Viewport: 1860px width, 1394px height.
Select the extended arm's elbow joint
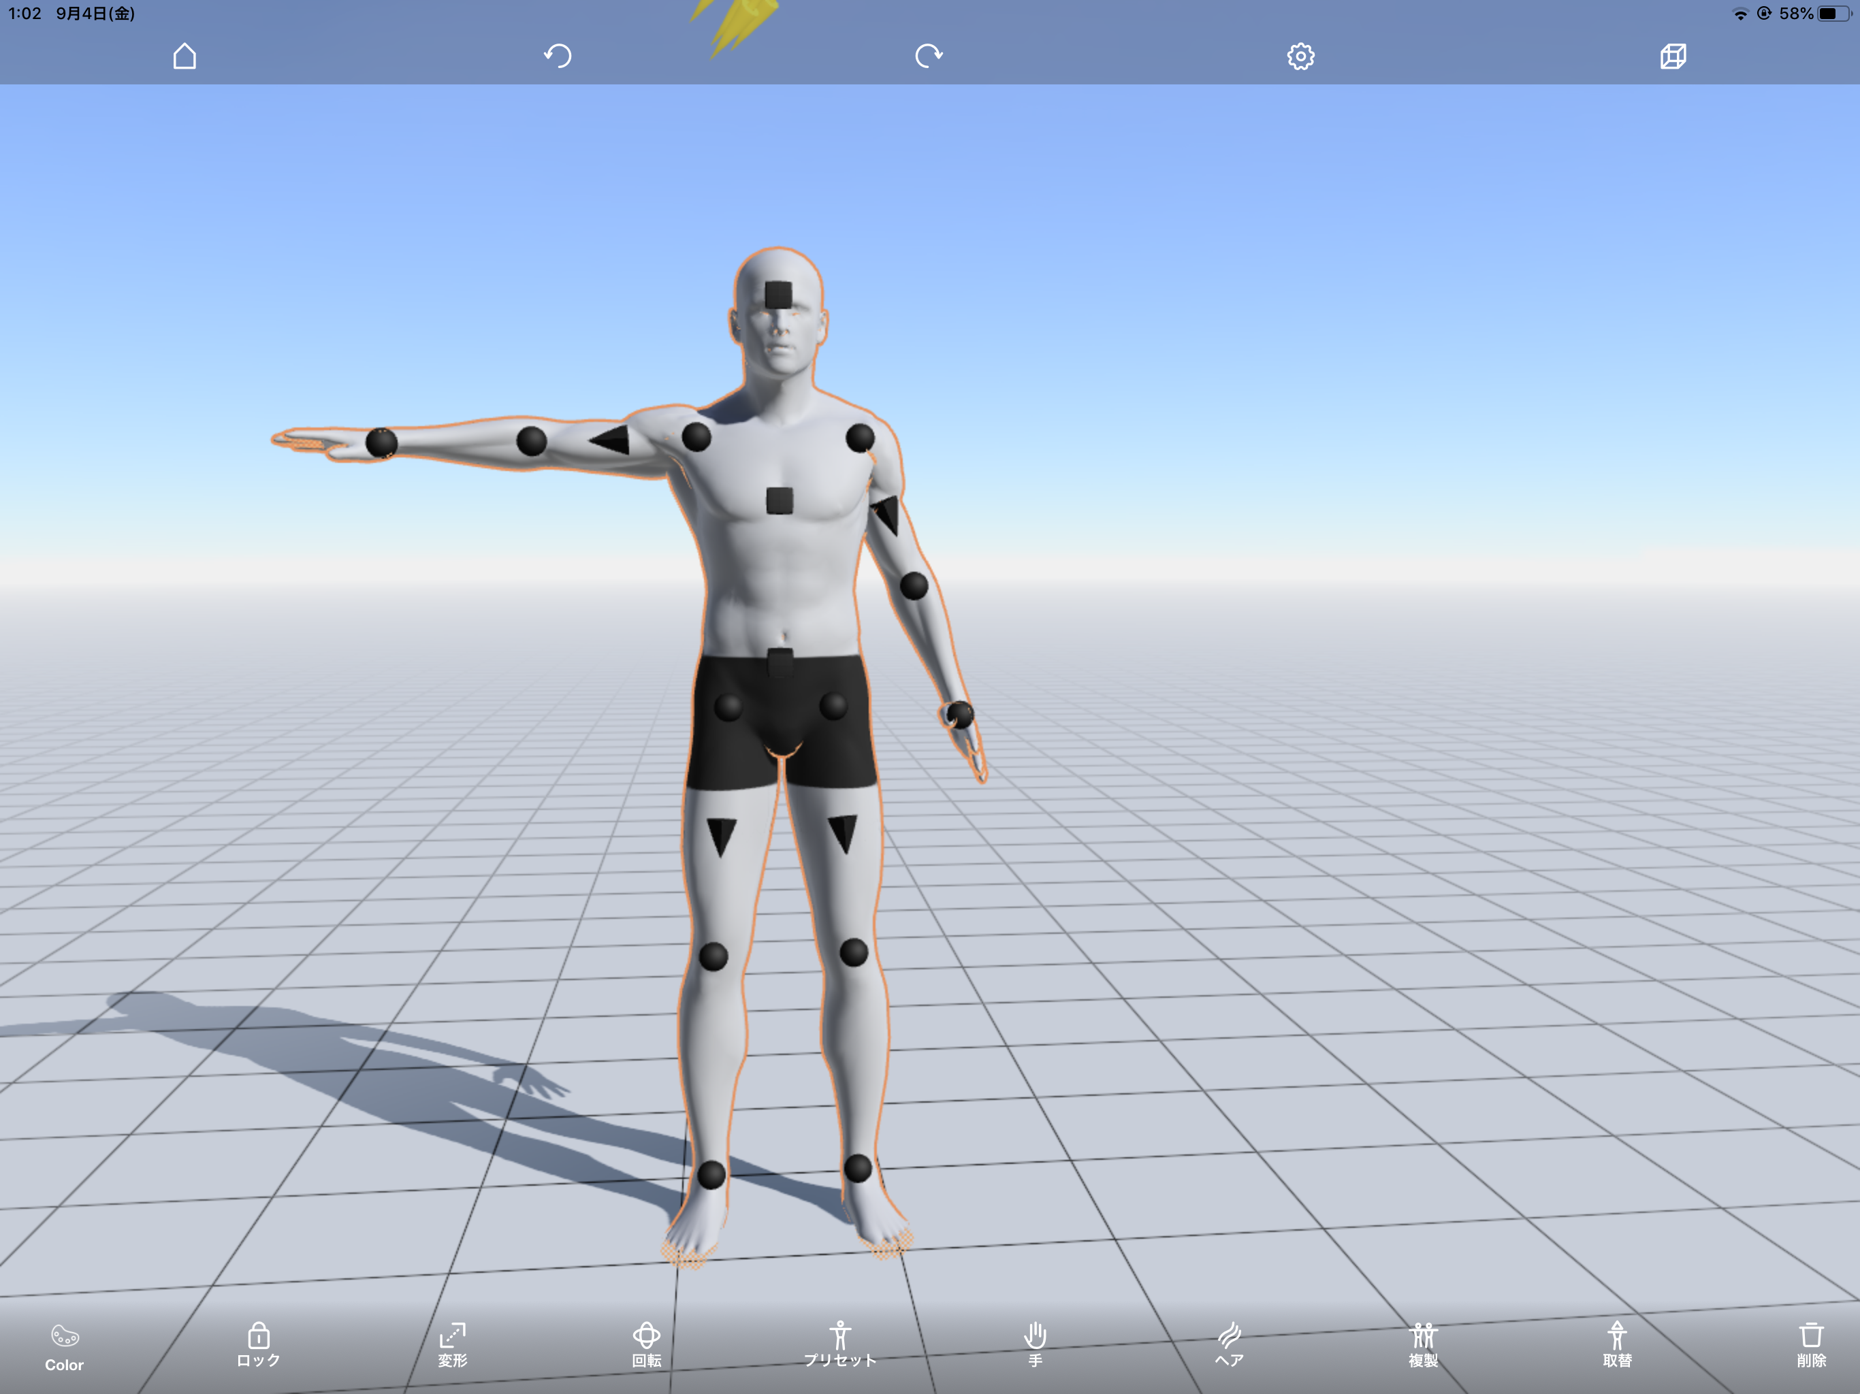[x=532, y=441]
